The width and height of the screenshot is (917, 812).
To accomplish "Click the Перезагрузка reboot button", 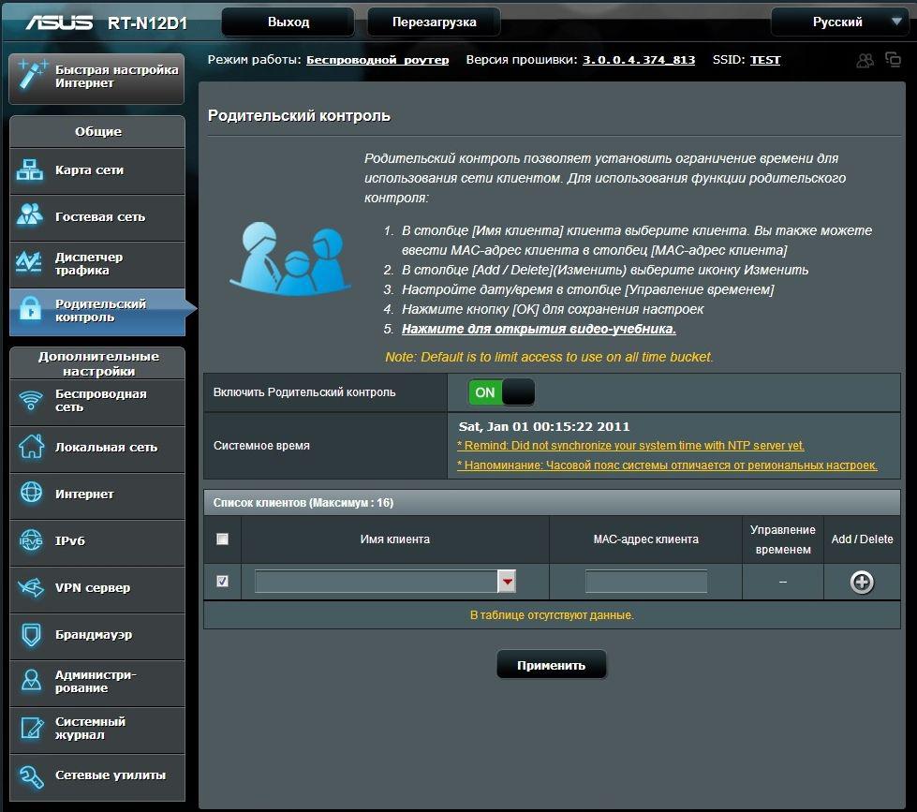I will tap(434, 22).
